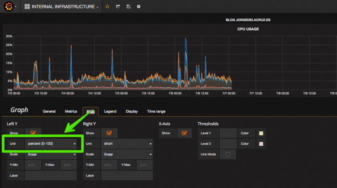337x188 pixels.
Task: Open Left Y Unit dropdown percent (0-100)
Action: [51, 144]
